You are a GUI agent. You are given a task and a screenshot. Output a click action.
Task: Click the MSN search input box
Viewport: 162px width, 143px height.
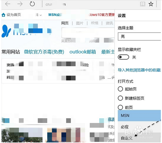[x=88, y=33]
